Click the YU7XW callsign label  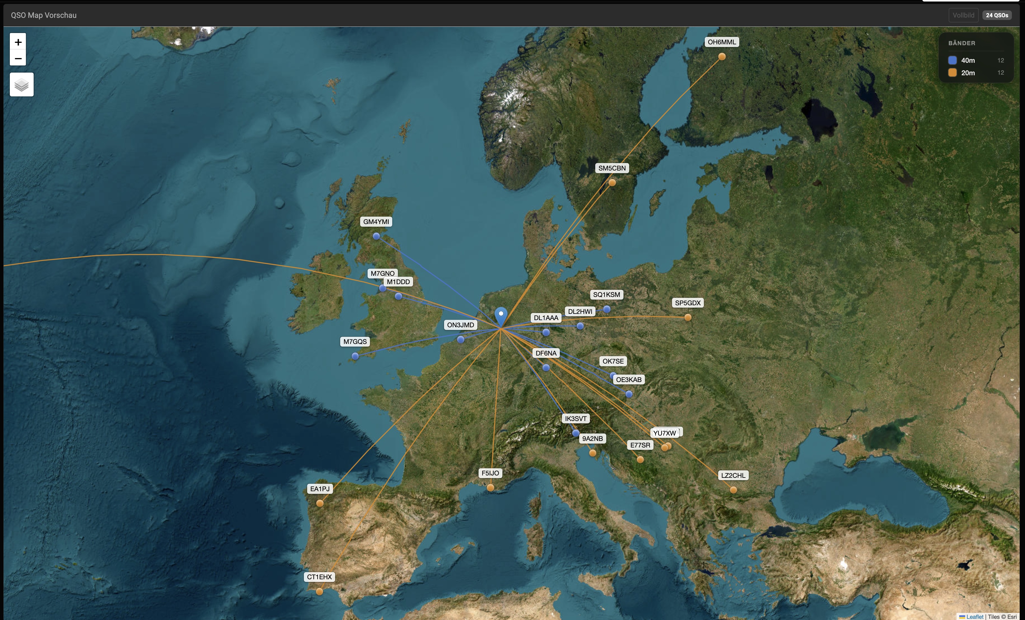coord(664,433)
